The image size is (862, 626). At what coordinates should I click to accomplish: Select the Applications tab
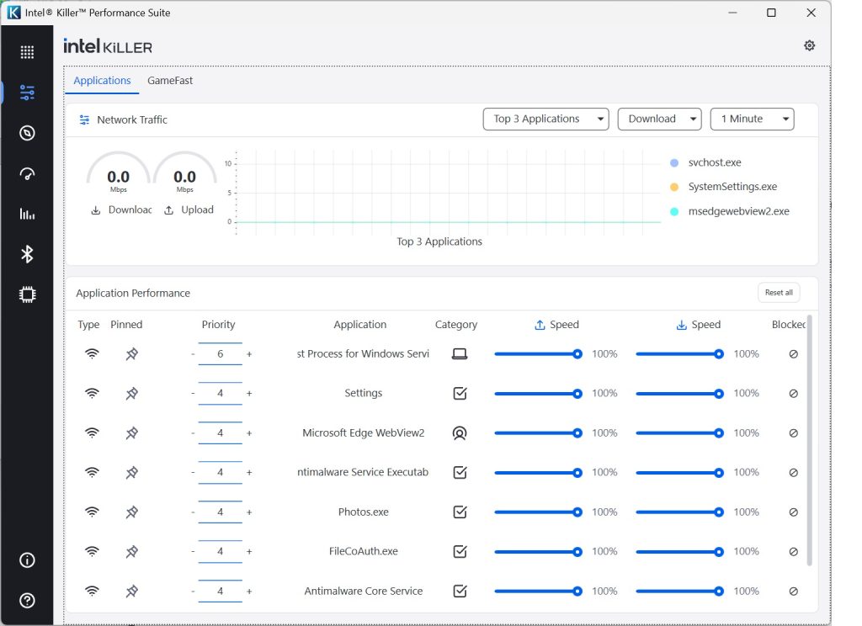click(x=102, y=81)
